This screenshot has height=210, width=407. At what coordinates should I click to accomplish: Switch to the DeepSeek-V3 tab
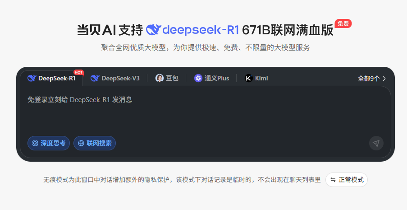115,78
